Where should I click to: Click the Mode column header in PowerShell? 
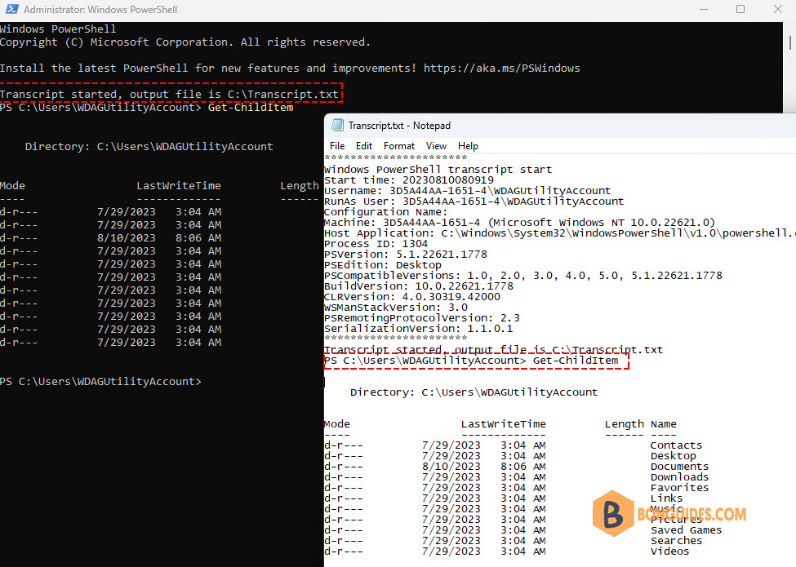[x=12, y=186]
